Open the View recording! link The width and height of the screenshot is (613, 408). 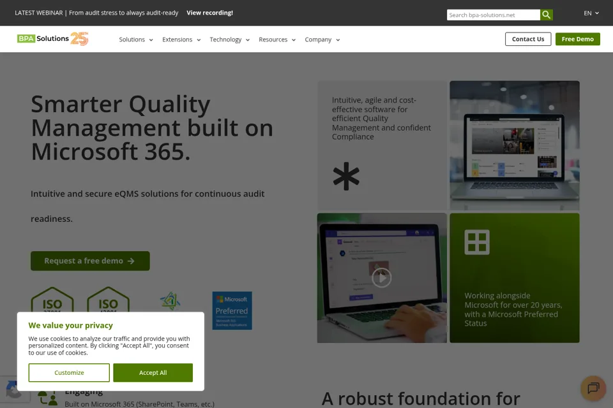209,13
